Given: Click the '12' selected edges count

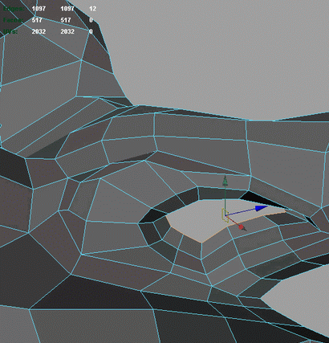Looking at the screenshot, I should point(92,9).
